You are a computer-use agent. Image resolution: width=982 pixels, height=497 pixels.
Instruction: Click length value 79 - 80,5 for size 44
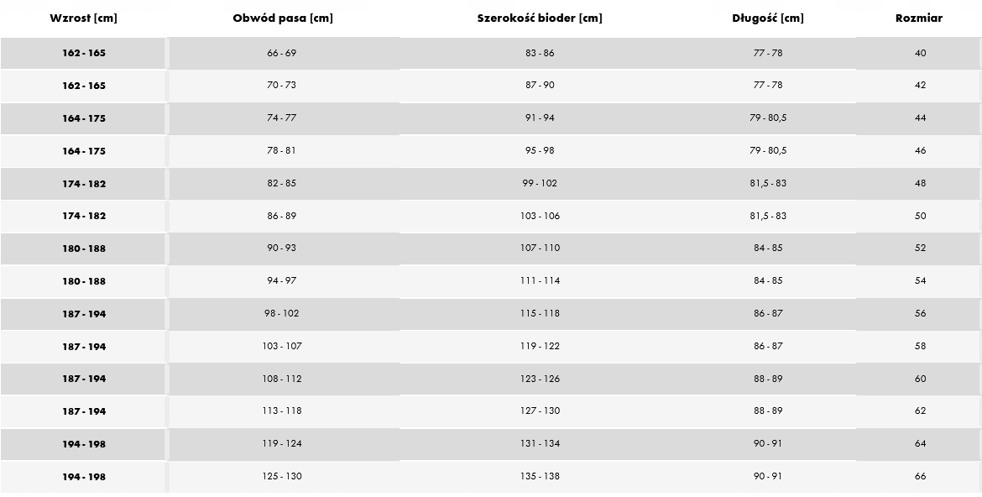pos(768,118)
